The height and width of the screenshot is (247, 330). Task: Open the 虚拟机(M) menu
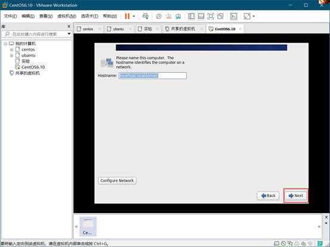click(67, 16)
